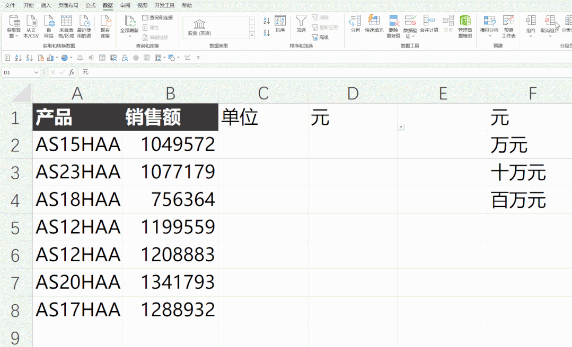Switch to the 插入 (Insert) tab
Image resolution: width=572 pixels, height=347 pixels.
tap(46, 5)
